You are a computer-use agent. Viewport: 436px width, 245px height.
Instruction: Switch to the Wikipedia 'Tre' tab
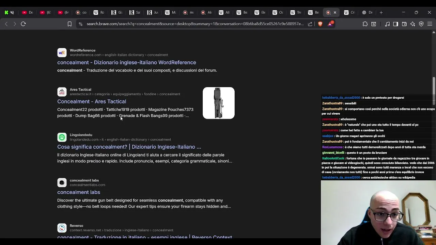click(x=296, y=13)
